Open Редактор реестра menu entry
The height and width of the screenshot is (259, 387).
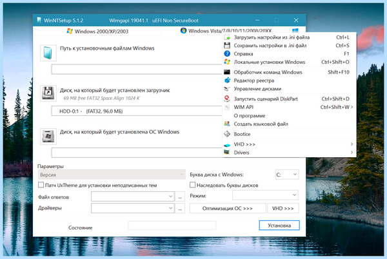point(289,81)
